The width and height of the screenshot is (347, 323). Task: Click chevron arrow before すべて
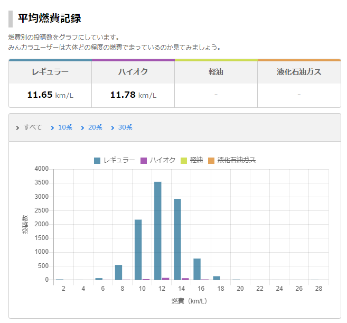17,128
